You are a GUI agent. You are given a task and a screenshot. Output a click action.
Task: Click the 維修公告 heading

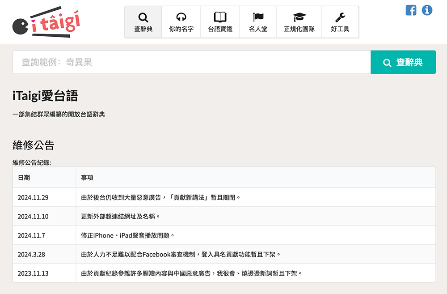34,145
